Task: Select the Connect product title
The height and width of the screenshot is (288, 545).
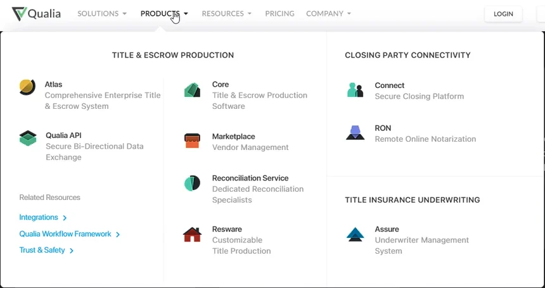Action: 390,85
